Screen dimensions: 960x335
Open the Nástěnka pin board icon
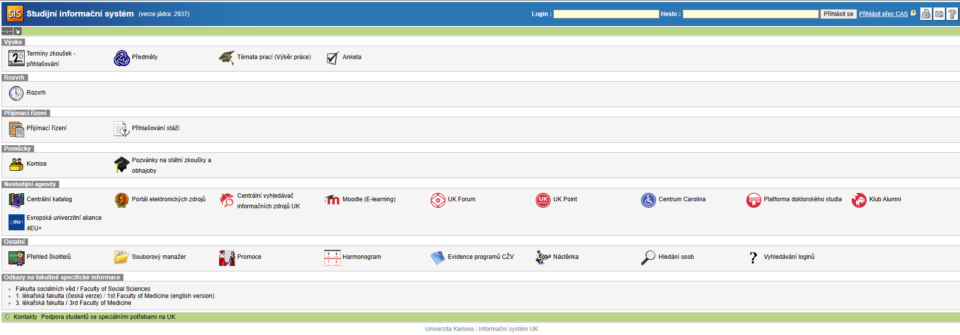point(543,258)
